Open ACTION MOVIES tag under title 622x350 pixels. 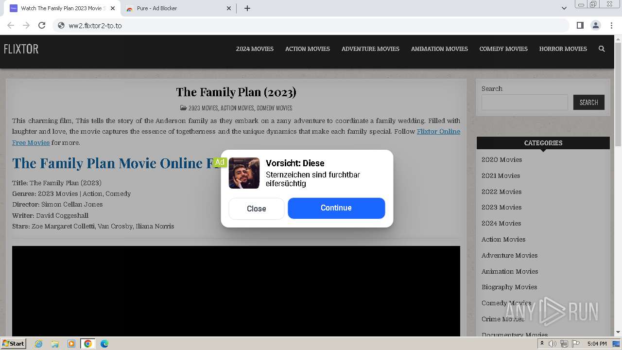tap(237, 108)
